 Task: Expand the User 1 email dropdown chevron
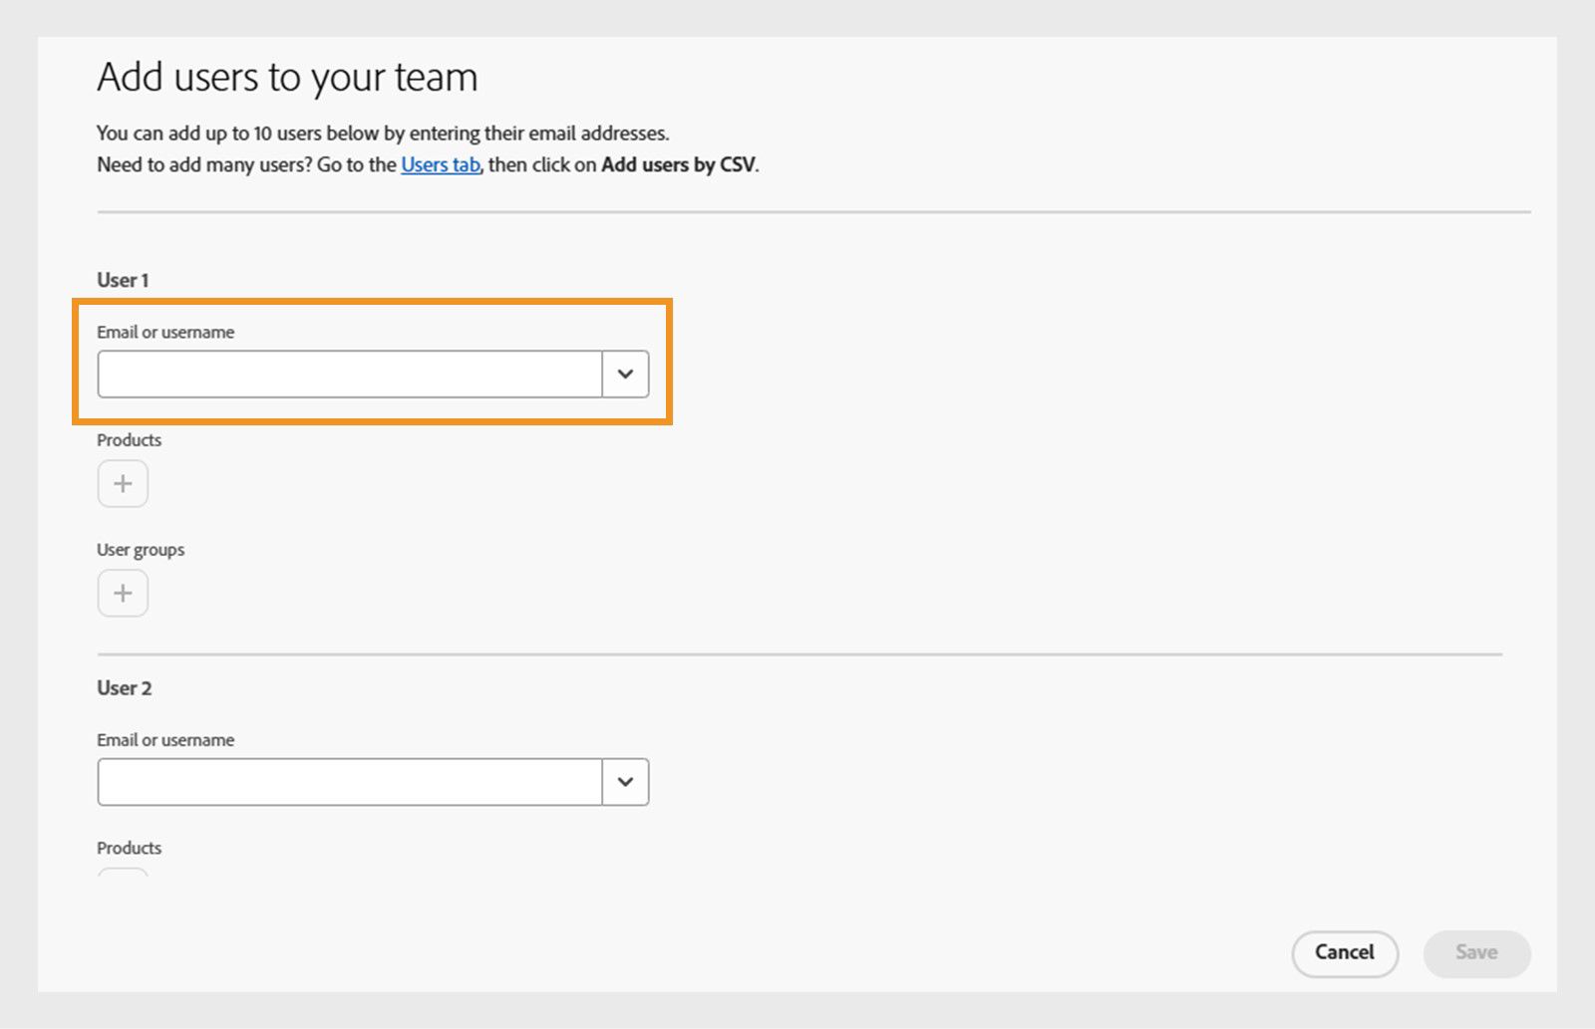coord(625,375)
